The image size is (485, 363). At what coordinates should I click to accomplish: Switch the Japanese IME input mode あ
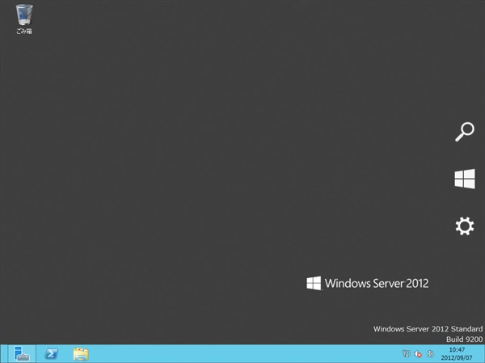430,353
